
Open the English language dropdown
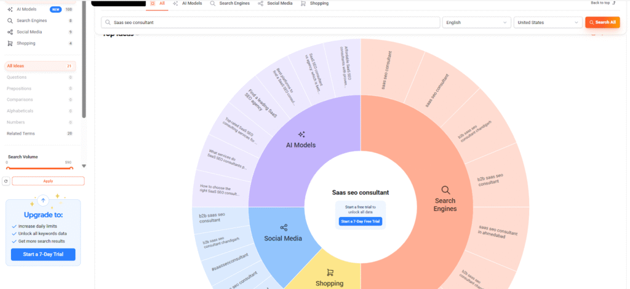[x=476, y=22]
